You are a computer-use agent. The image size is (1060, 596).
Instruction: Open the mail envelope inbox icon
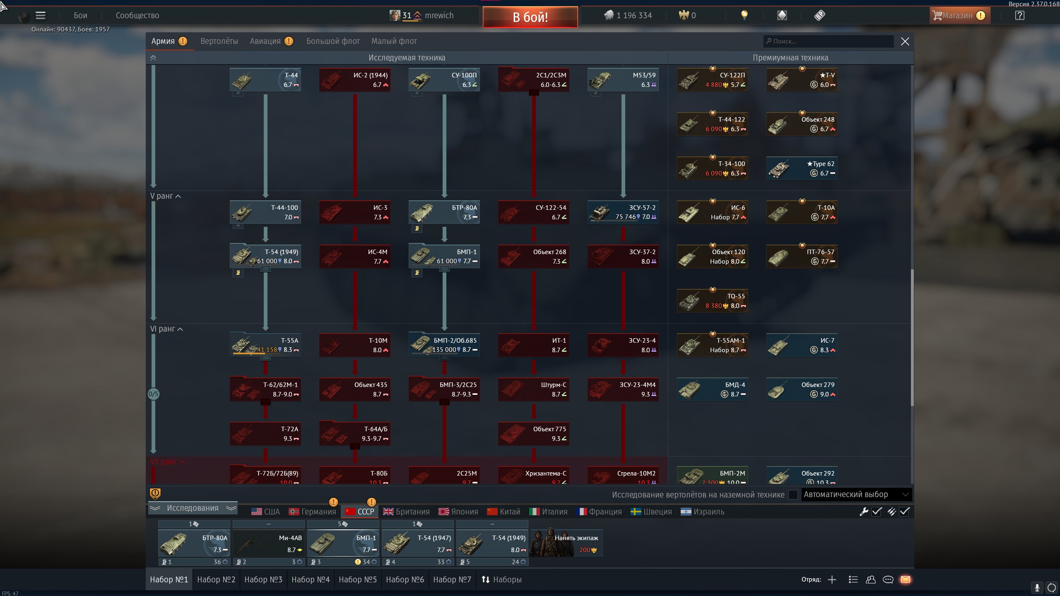pos(905,579)
